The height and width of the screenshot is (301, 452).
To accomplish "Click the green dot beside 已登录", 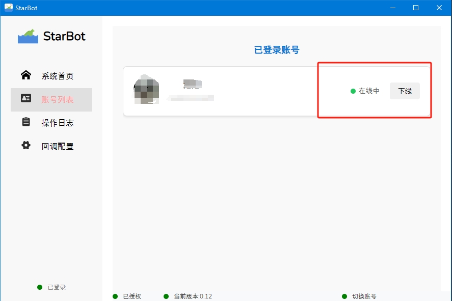I will 40,287.
